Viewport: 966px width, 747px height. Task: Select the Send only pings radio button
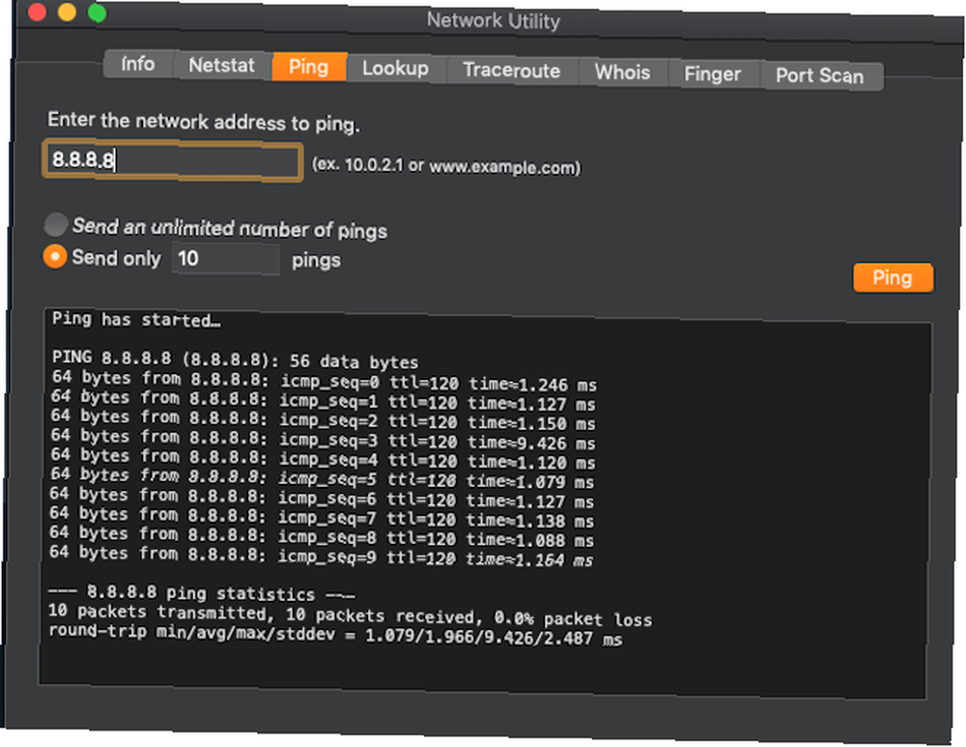tap(55, 256)
